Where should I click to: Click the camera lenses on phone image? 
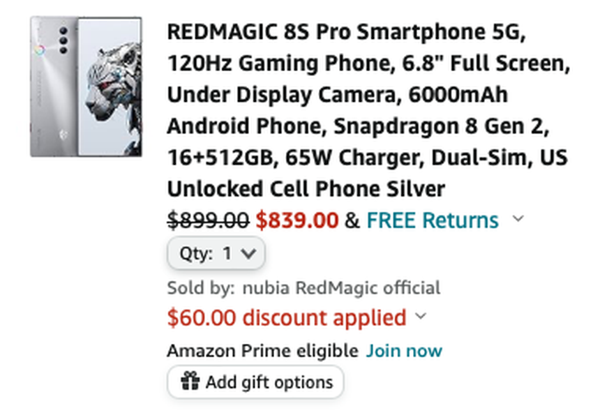click(64, 40)
